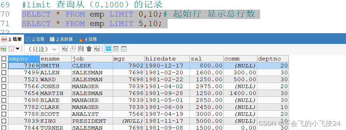This screenshot has width=346, height=130.
Task: Click the cancel changes icon
Action: (x=97, y=49)
